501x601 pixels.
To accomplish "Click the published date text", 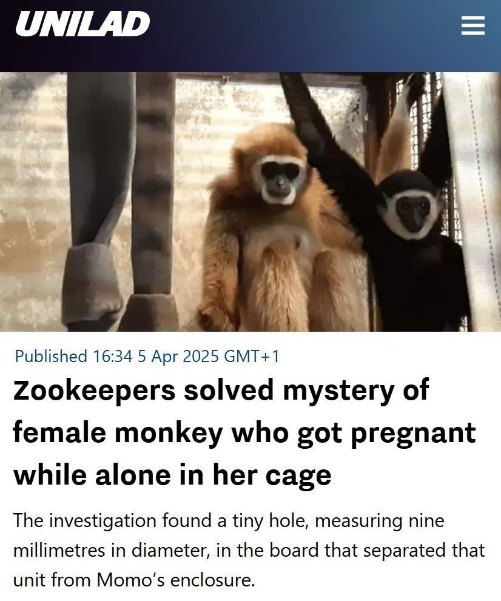I will [x=147, y=356].
